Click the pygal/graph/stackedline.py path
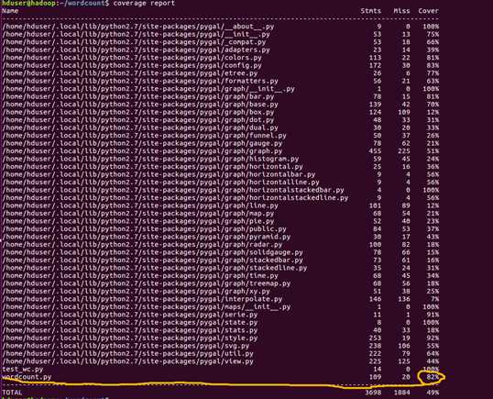This screenshot has height=399, width=493. tap(155, 268)
